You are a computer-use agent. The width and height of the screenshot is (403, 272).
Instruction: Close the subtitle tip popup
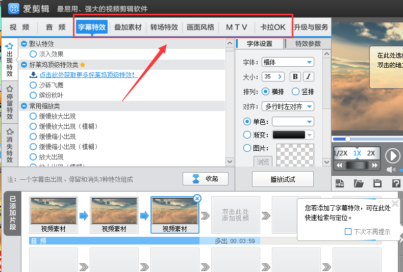[395, 203]
